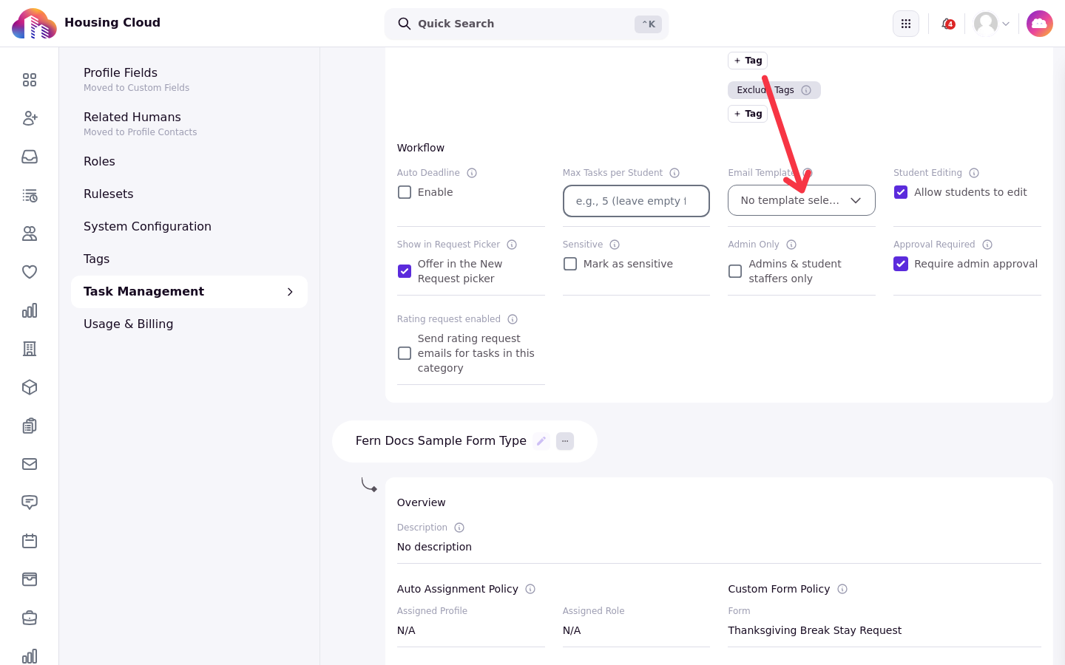Open the calendar icon in sidebar
This screenshot has height=665, width=1065.
[x=30, y=541]
